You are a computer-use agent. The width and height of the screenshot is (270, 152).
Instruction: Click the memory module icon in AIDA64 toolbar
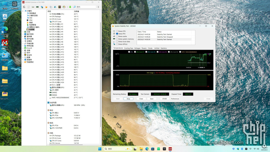(x=37, y=7)
